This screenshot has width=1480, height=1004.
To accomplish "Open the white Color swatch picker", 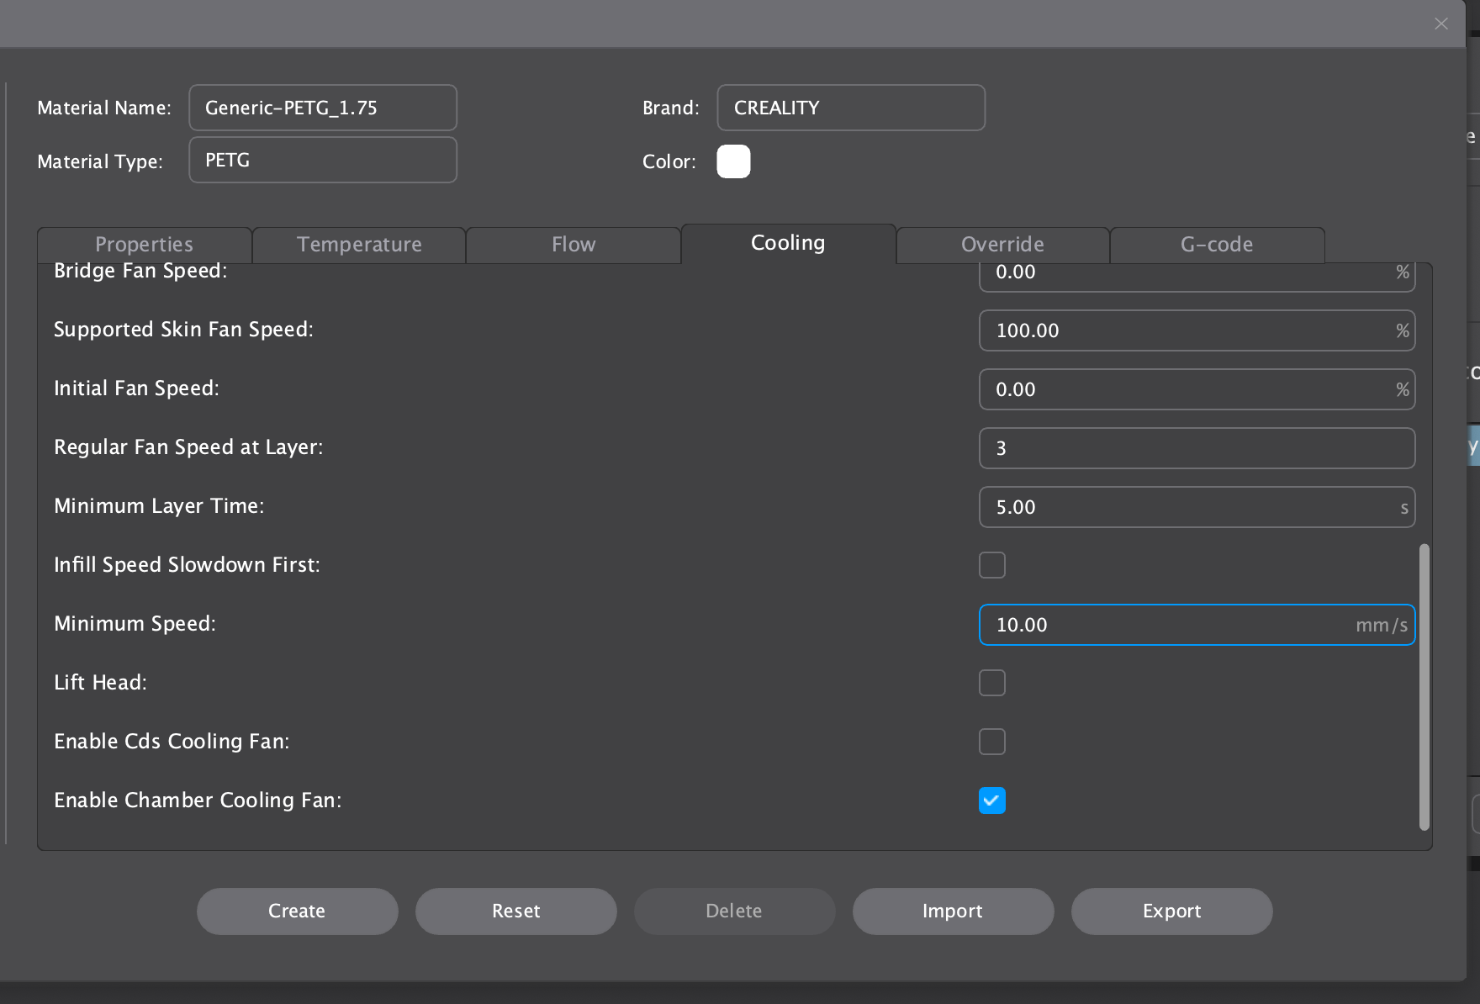I will [x=733, y=161].
